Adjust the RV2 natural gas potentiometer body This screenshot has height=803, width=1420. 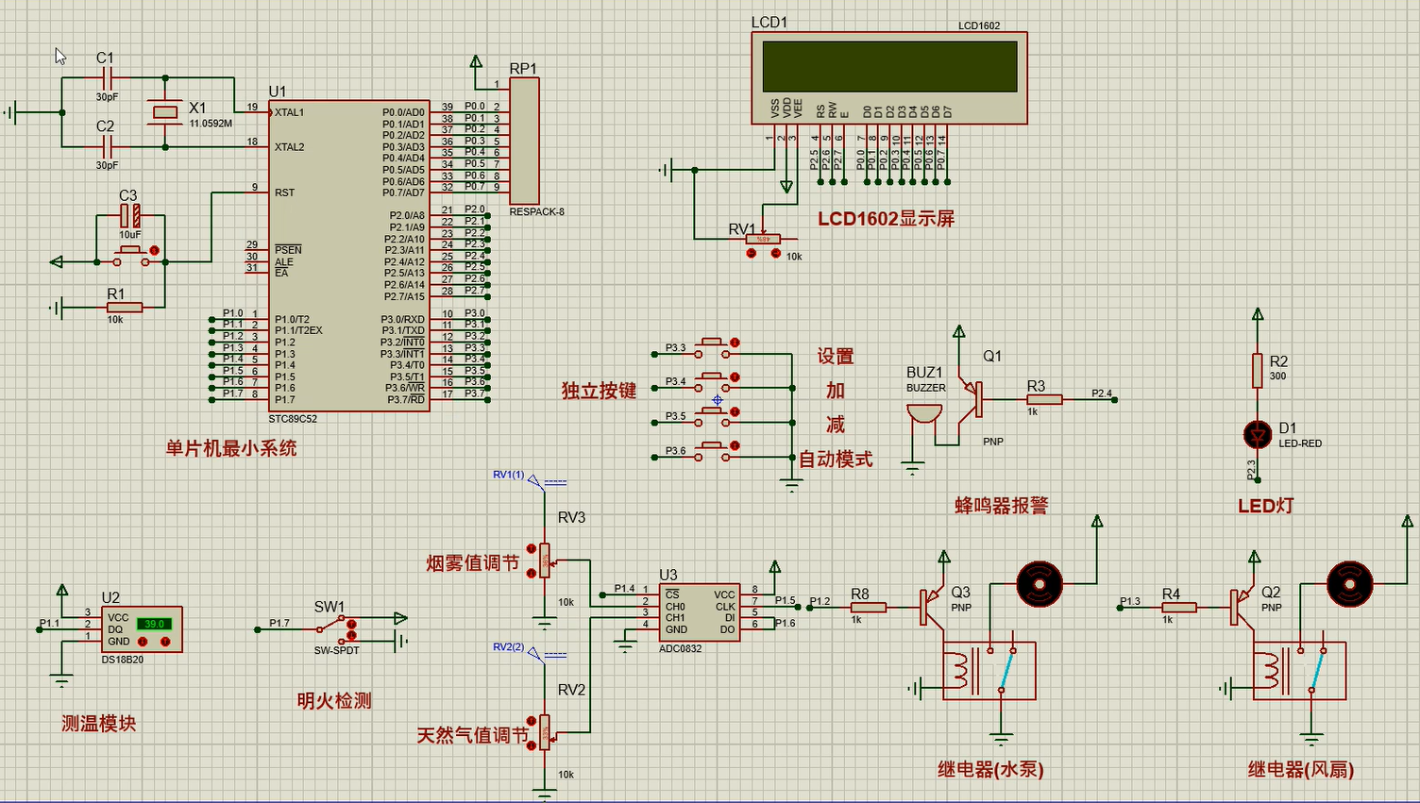coord(545,731)
